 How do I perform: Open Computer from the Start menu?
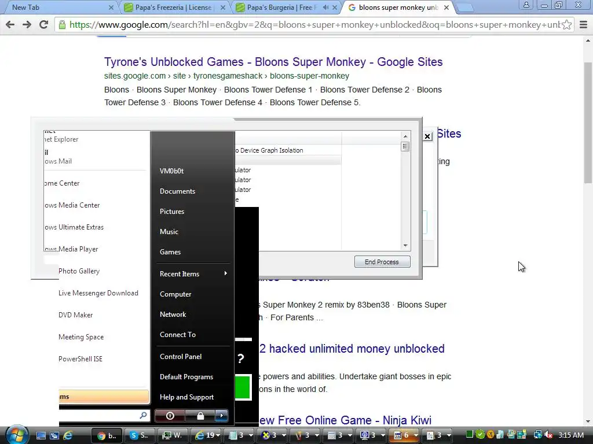click(175, 294)
